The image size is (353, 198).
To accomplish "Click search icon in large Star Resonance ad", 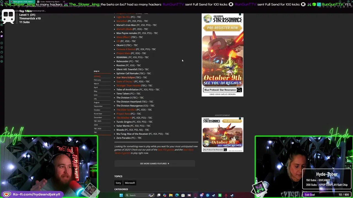I will pos(239,90).
